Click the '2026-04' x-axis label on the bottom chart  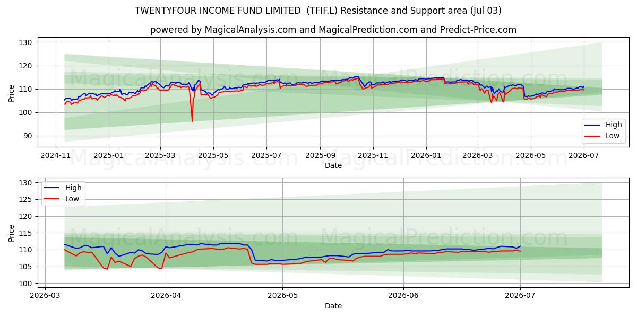coord(166,296)
